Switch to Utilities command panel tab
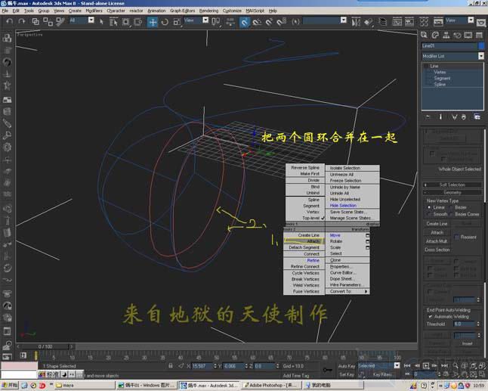Image resolution: width=488 pixels, height=391 pixels. click(479, 35)
